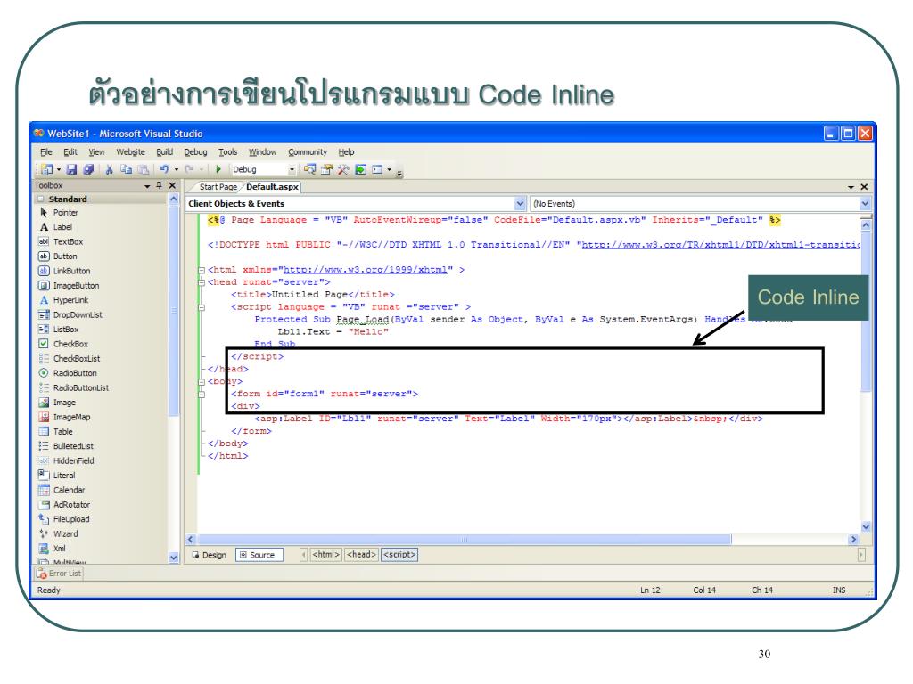Open the Client Objects & Events dropdown
913x684 pixels.
[520, 204]
